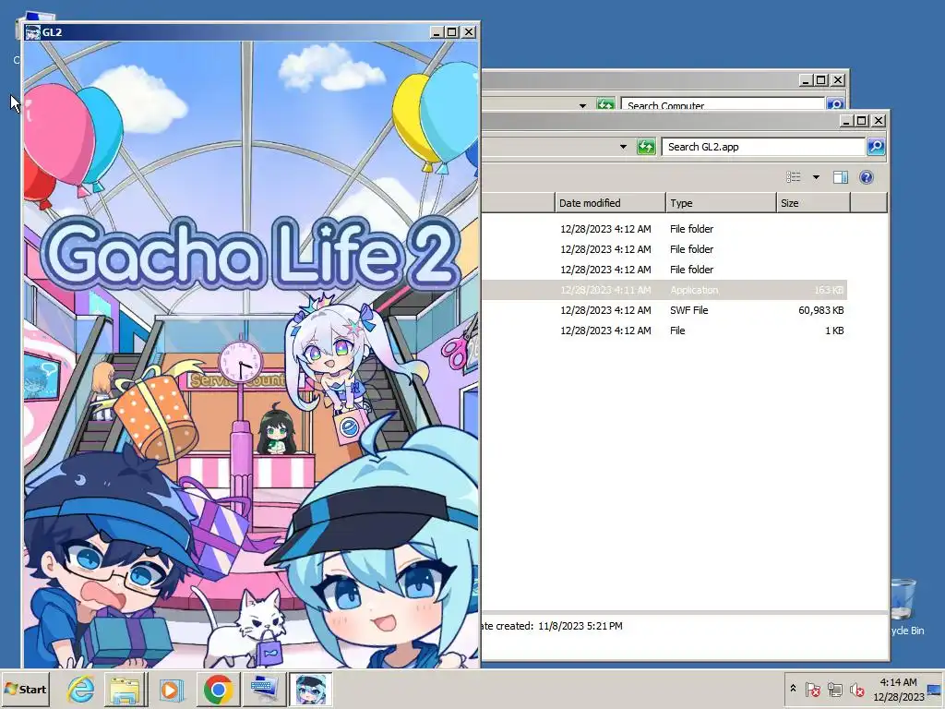This screenshot has width=945, height=709.
Task: Minimize the GL2.app explorer window
Action: click(846, 121)
